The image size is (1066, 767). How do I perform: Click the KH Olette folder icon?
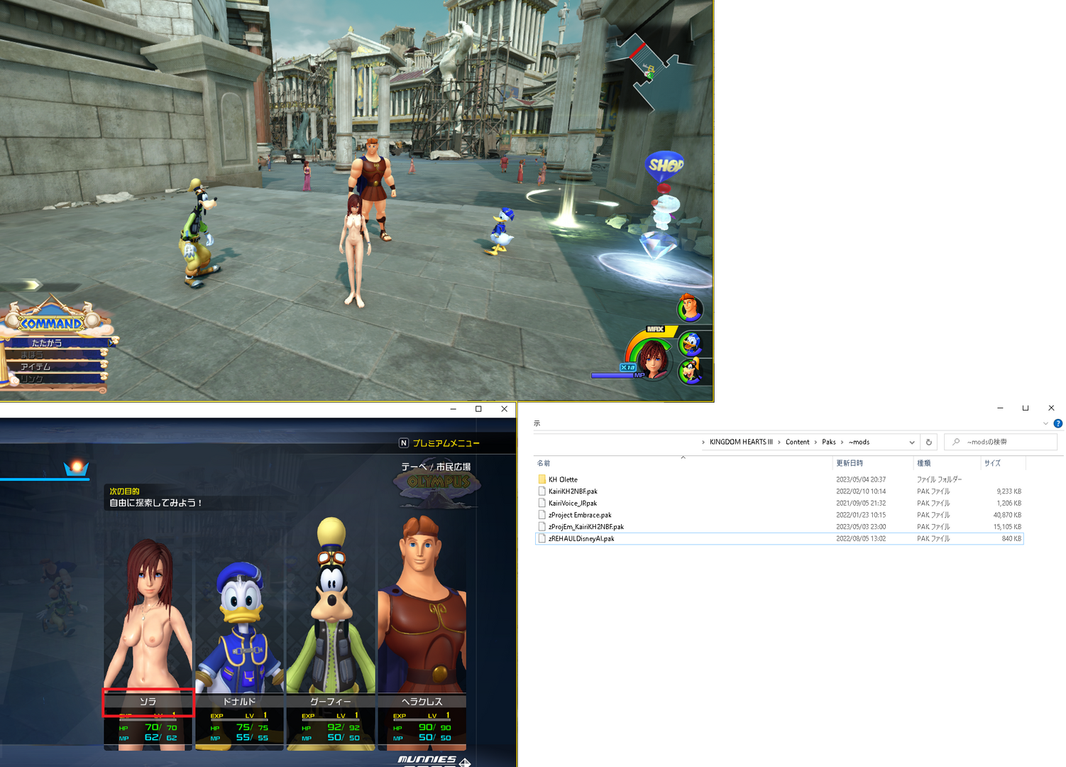point(542,479)
